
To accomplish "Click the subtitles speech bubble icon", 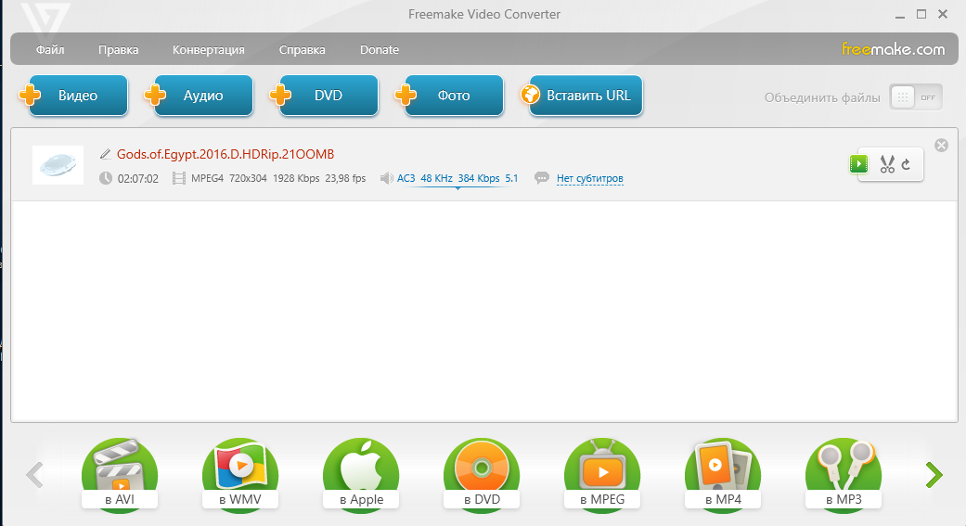I will 542,178.
